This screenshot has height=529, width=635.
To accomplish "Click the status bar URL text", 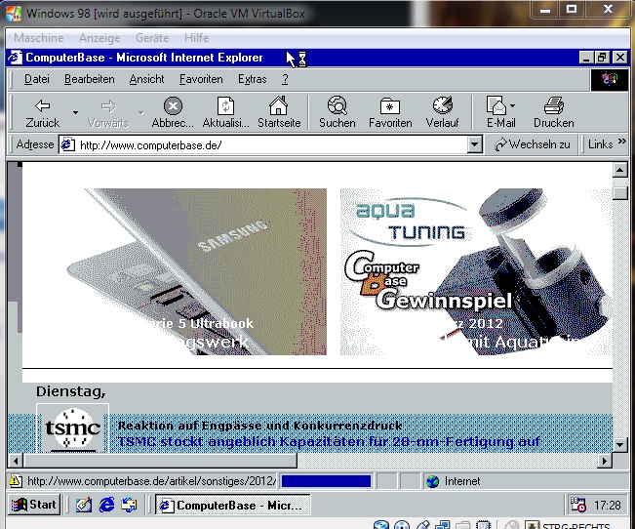I will click(151, 481).
